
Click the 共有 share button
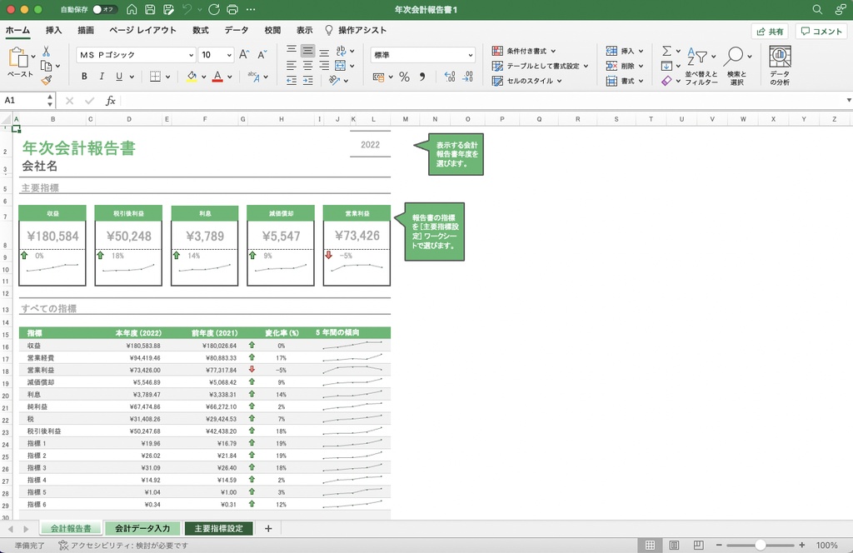pos(770,32)
